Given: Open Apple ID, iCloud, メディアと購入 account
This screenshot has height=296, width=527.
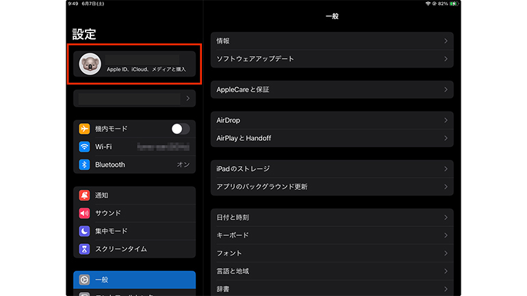Looking at the screenshot, I should (x=134, y=64).
